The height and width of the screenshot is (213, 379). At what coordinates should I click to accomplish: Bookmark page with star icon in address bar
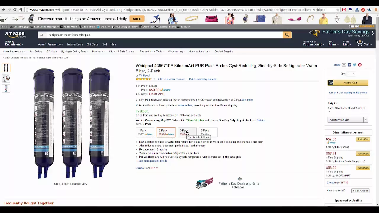[x=338, y=10]
